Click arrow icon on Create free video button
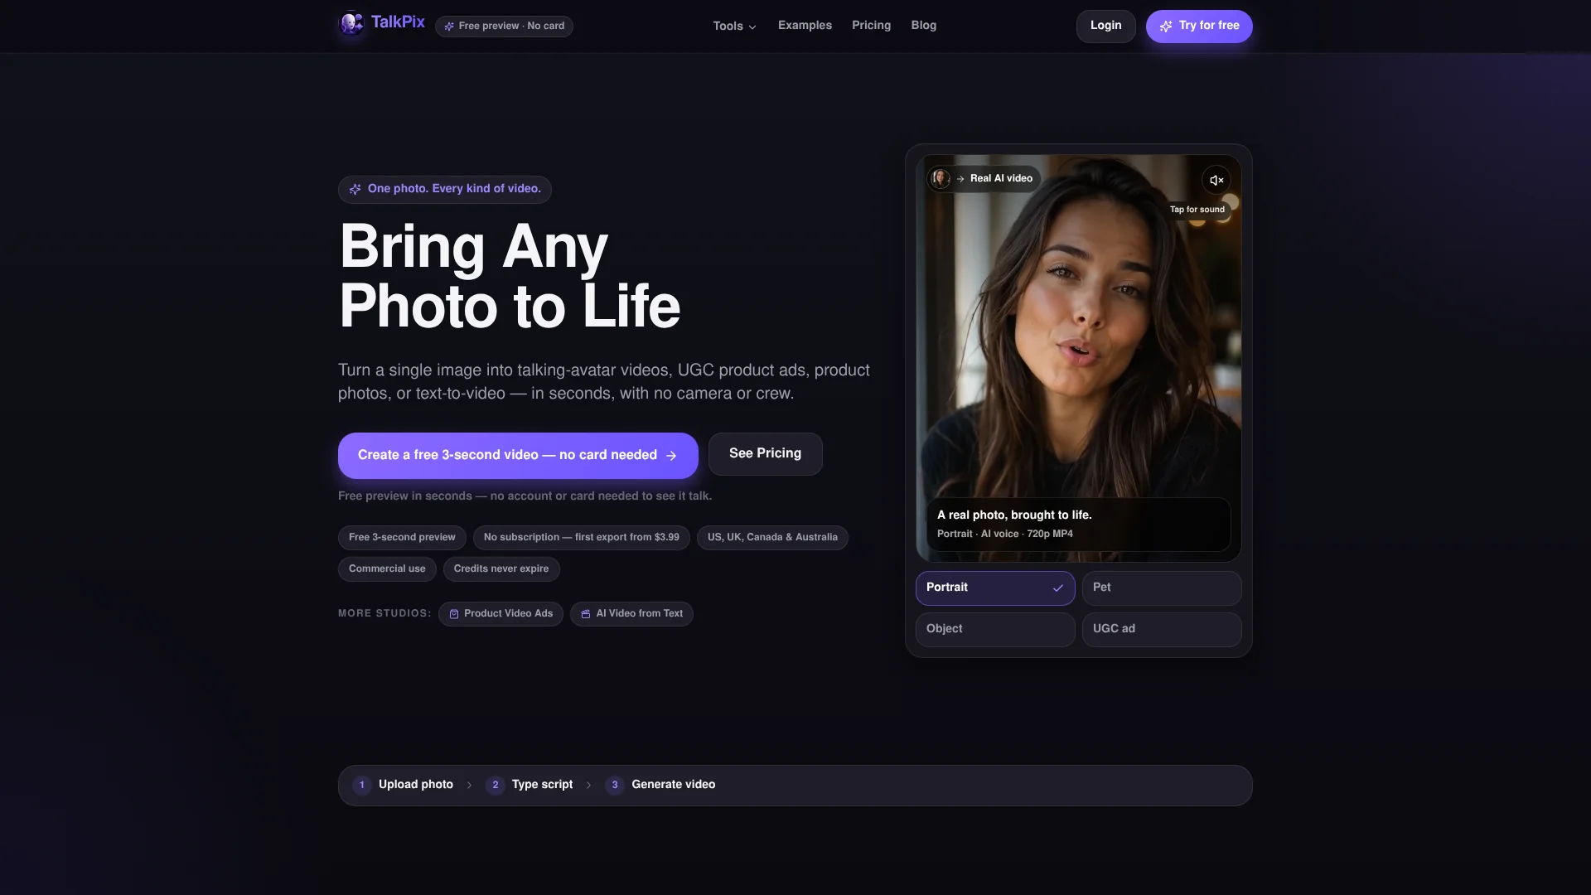The width and height of the screenshot is (1591, 895). tap(671, 456)
